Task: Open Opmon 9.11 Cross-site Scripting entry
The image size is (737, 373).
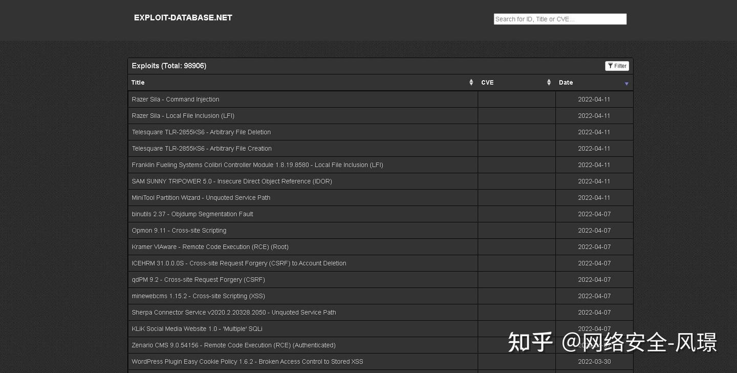Action: [x=179, y=230]
